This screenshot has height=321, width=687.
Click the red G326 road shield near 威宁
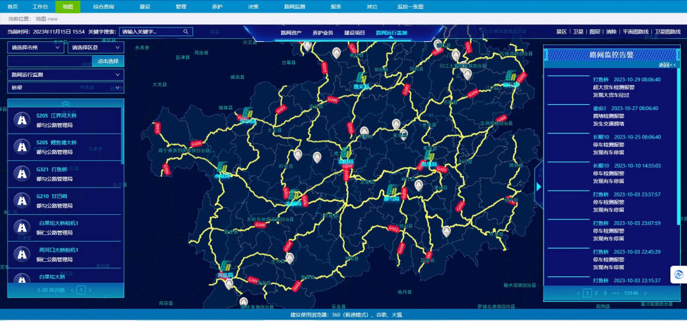click(x=196, y=143)
